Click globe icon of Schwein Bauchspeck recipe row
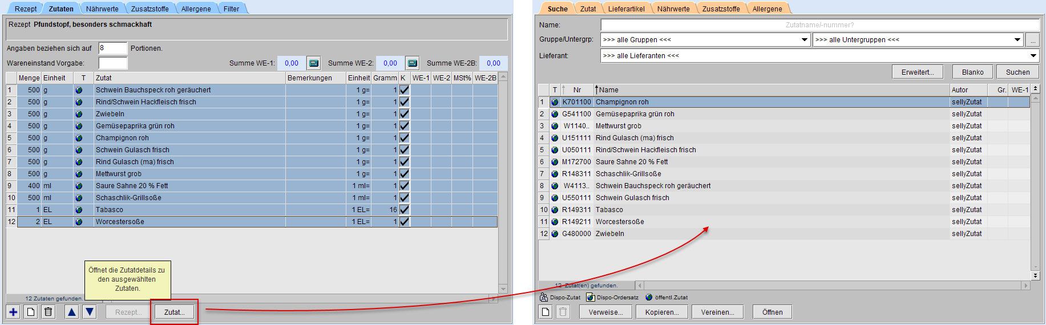The width and height of the screenshot is (1046, 325). pyautogui.click(x=79, y=90)
